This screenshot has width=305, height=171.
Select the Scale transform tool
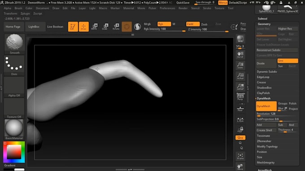tap(105, 27)
